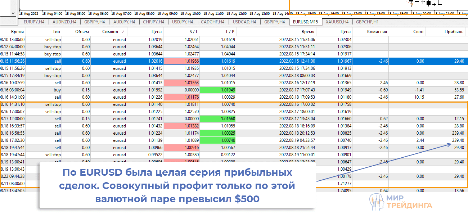Image resolution: width=468 pixels, height=216 pixels.
Task: Sort by the Символ column header
Action: [111, 31]
